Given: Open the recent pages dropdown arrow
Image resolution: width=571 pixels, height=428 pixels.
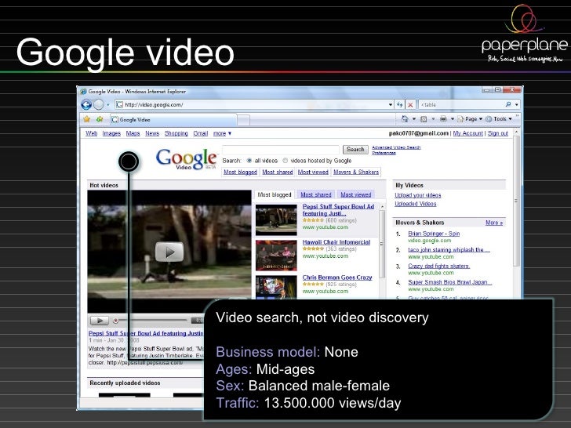Looking at the screenshot, I should [107, 105].
